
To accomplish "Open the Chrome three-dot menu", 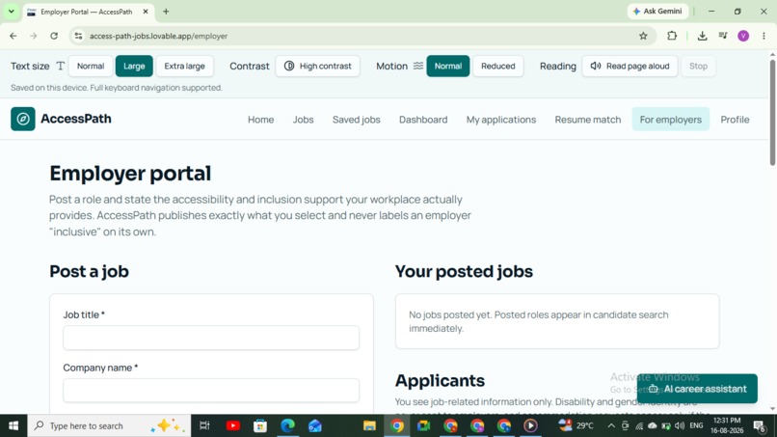I will pyautogui.click(x=764, y=36).
